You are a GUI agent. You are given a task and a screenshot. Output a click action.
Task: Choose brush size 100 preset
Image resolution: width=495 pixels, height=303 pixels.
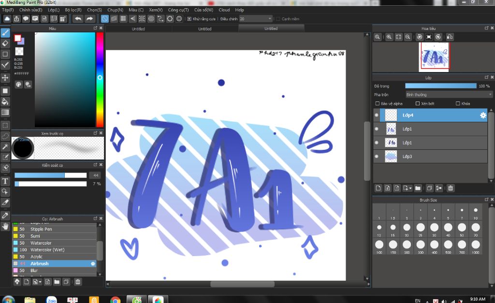click(379, 246)
